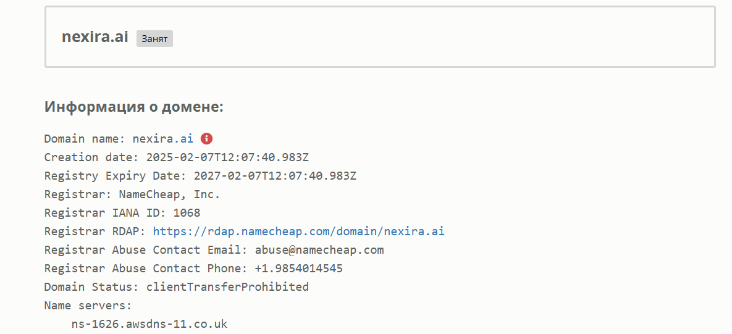Click the IANA ID value 1068

point(187,213)
